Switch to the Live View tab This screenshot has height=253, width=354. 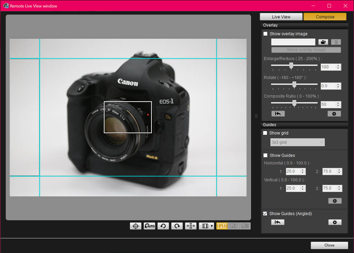[281, 17]
